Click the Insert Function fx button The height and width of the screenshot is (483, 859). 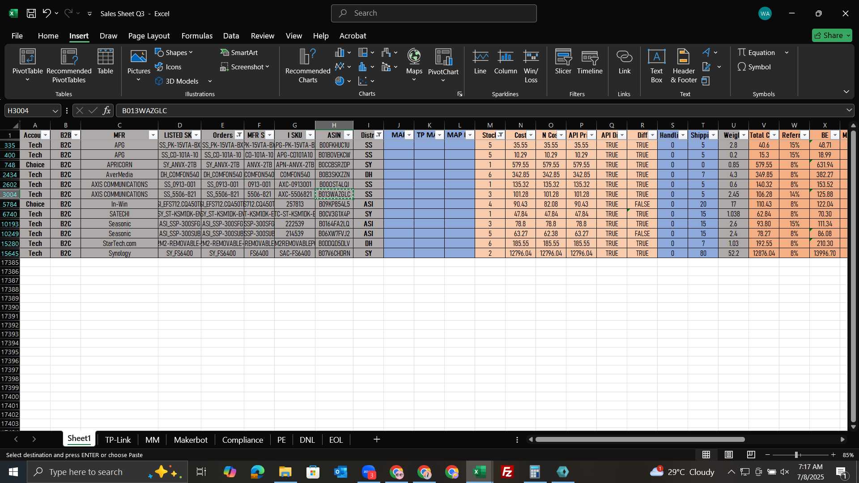pyautogui.click(x=106, y=110)
